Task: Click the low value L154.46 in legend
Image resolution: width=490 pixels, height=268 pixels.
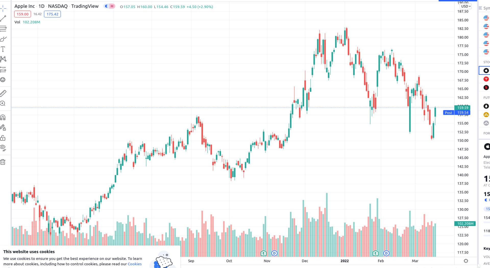Action: tap(161, 7)
